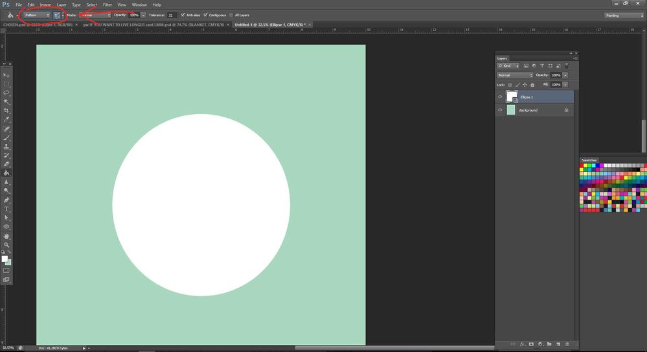The image size is (647, 352).
Task: Select the Move tool
Action: point(6,75)
